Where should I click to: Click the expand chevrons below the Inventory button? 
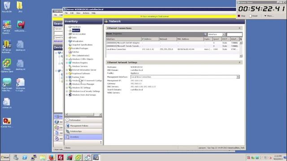click(x=101, y=142)
